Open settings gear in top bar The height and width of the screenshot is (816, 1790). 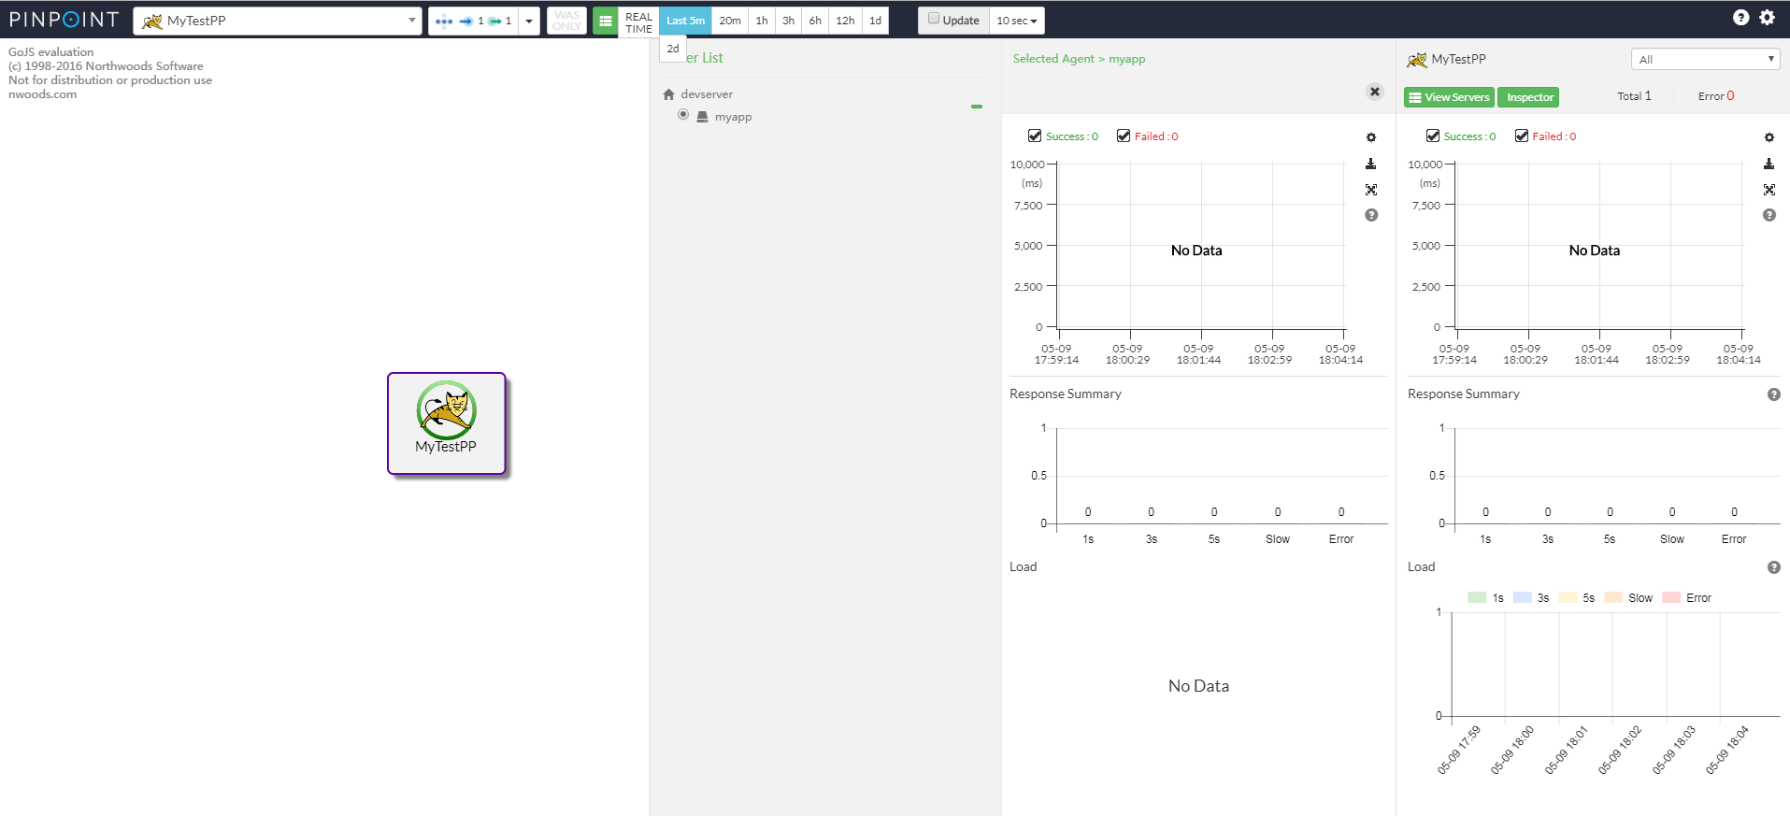(x=1767, y=17)
